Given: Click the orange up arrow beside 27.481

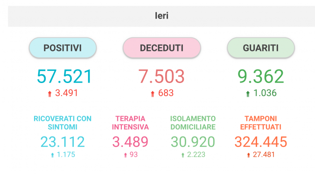Looking at the screenshot, I should coord(249,155).
